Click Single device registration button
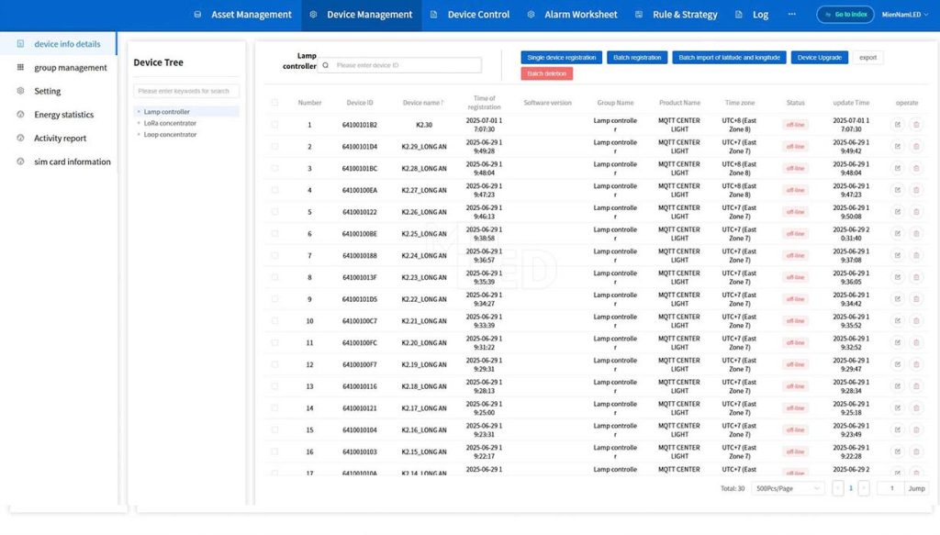 (561, 58)
